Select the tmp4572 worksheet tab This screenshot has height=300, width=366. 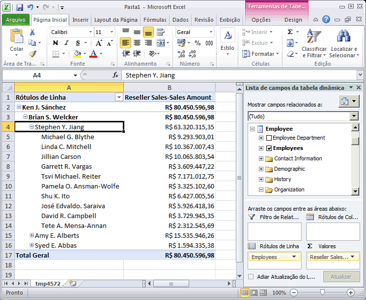pos(48,284)
